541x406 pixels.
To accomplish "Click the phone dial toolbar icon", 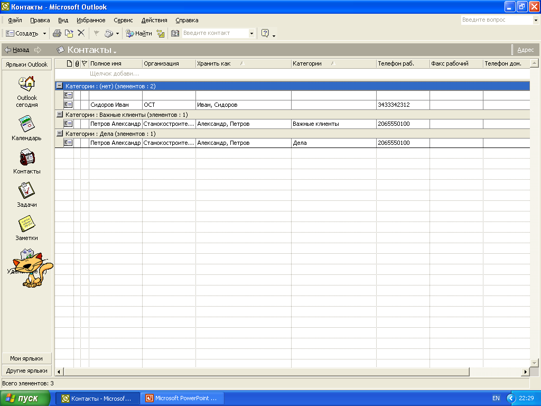I will 109,33.
